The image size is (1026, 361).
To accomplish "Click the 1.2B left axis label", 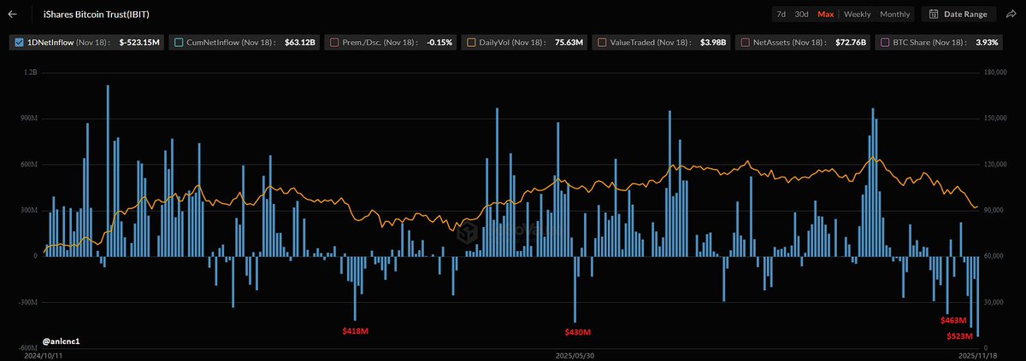I will tap(31, 73).
